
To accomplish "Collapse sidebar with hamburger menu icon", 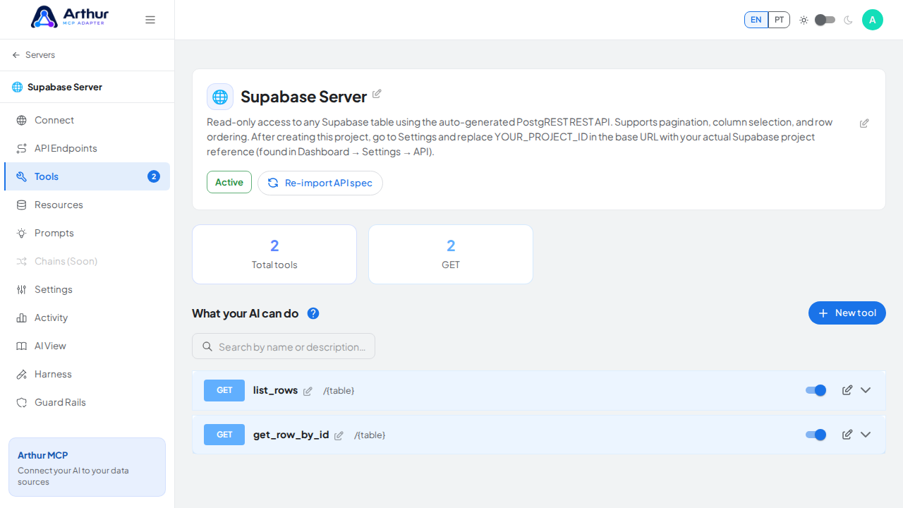I will click(150, 20).
